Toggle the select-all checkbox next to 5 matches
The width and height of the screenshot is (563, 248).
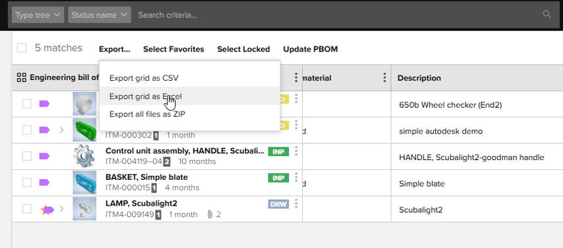[22, 48]
